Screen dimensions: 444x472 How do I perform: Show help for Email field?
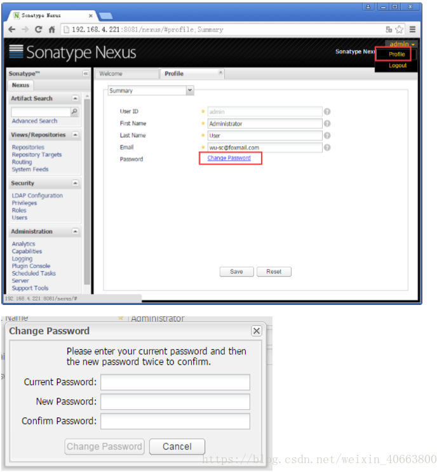327,147
